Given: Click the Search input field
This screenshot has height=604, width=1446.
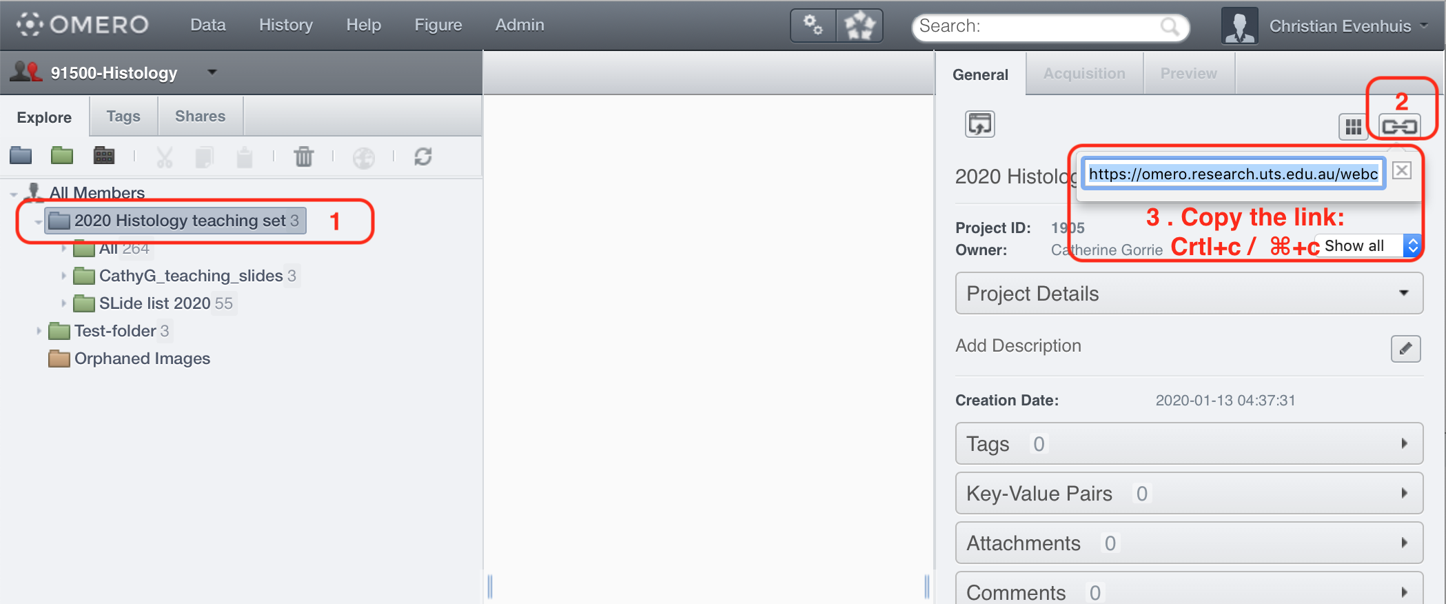Looking at the screenshot, I should [x=1037, y=26].
